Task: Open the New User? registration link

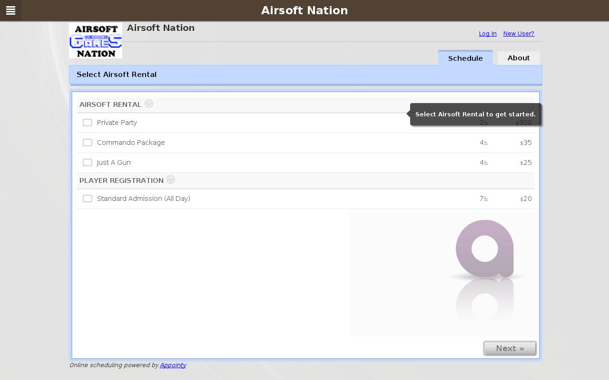Action: click(x=519, y=34)
